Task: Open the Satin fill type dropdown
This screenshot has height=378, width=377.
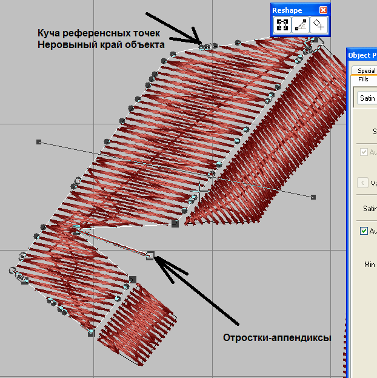Action: (x=367, y=98)
